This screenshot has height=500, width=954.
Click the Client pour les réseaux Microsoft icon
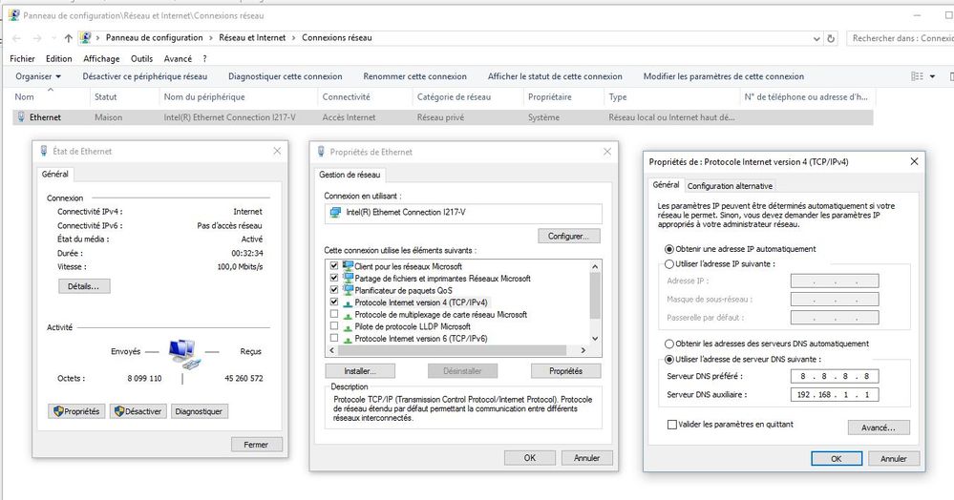(347, 266)
